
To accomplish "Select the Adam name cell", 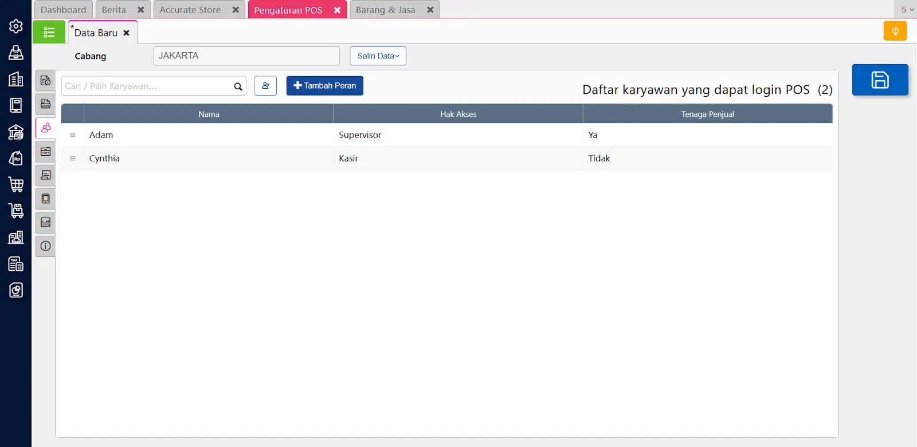I will click(209, 135).
